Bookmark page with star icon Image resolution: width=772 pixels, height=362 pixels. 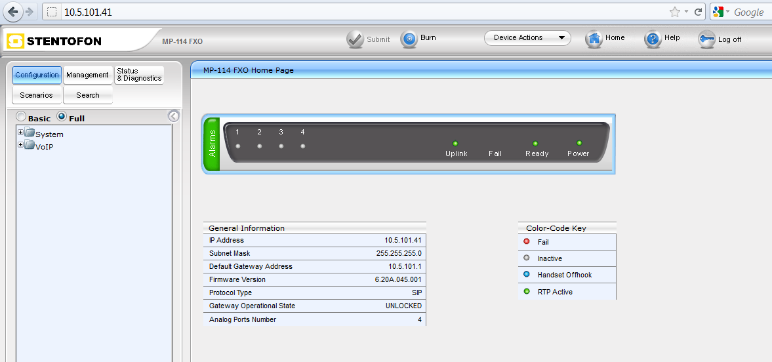(x=674, y=12)
